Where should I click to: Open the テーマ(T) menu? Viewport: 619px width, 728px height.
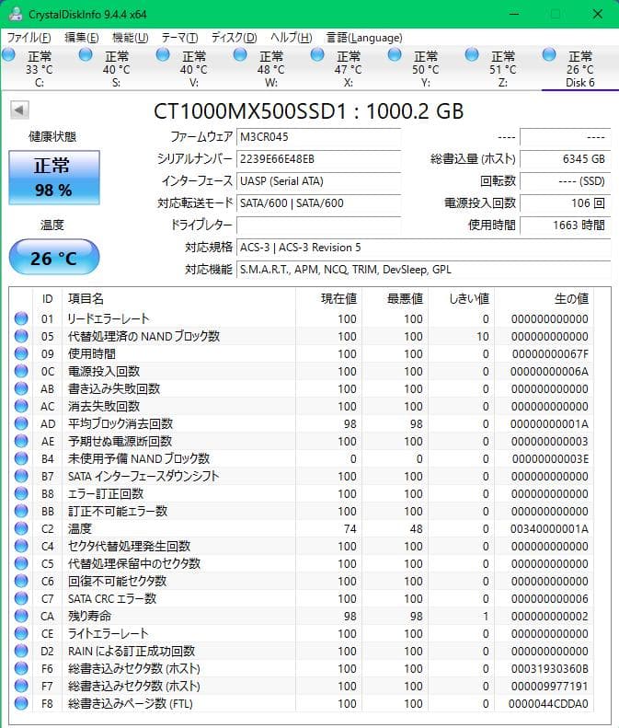(179, 38)
